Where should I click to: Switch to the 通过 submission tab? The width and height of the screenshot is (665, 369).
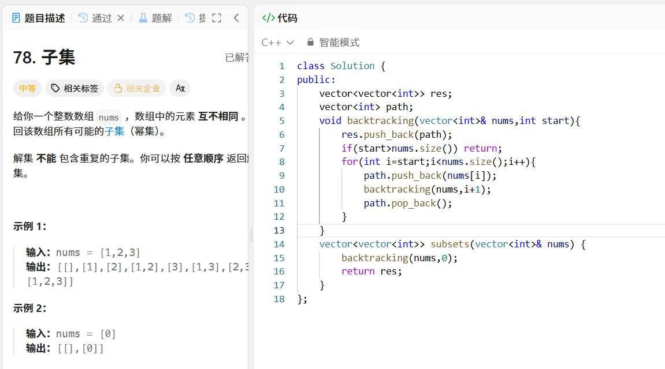[x=95, y=18]
